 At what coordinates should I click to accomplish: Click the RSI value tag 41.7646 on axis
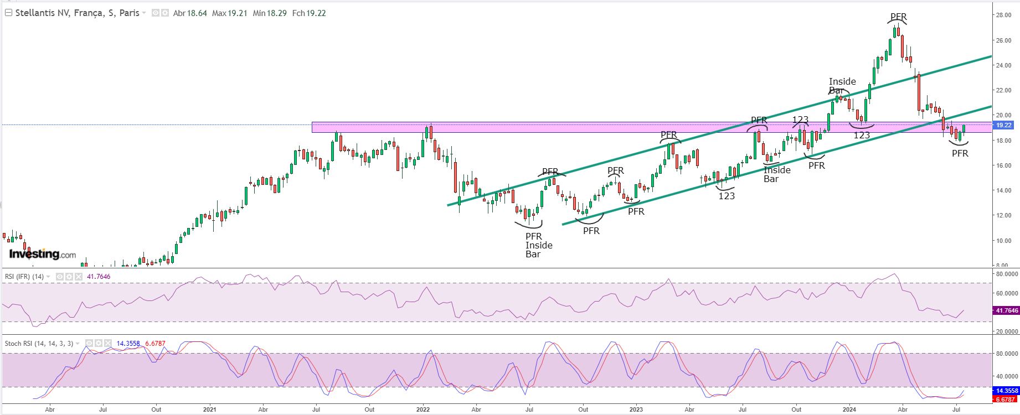(x=1007, y=311)
